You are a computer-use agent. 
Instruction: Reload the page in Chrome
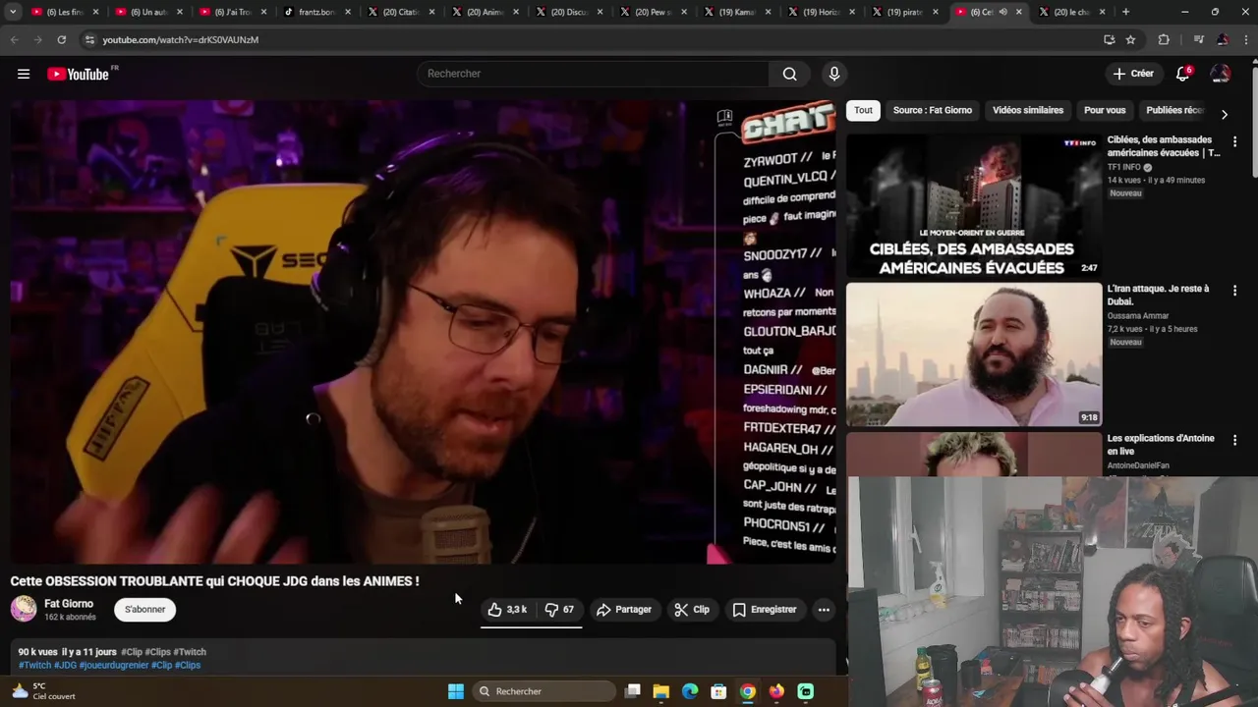point(61,39)
